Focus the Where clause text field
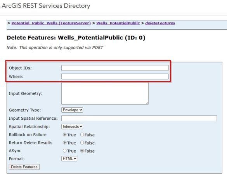 [115, 76]
